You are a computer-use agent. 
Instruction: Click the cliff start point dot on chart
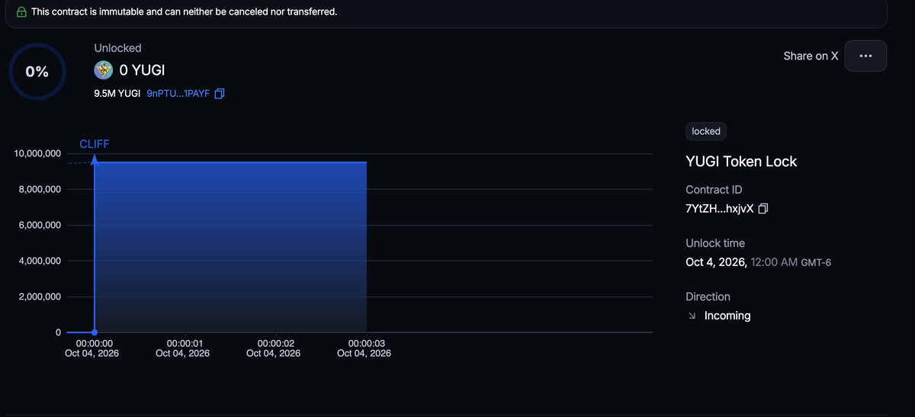95,332
